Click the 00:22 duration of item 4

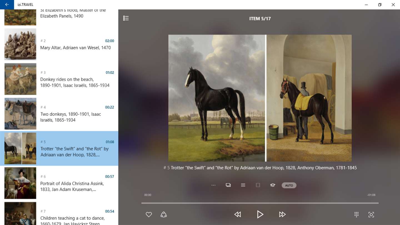pyautogui.click(x=109, y=107)
